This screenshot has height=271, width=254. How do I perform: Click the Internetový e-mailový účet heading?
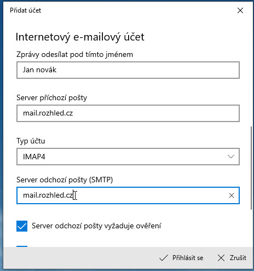[80, 37]
